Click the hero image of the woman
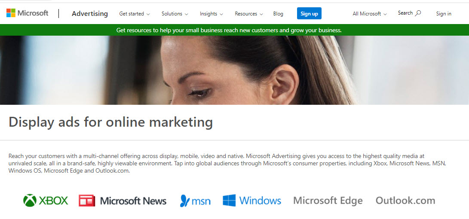This screenshot has width=469, height=219. [235, 70]
